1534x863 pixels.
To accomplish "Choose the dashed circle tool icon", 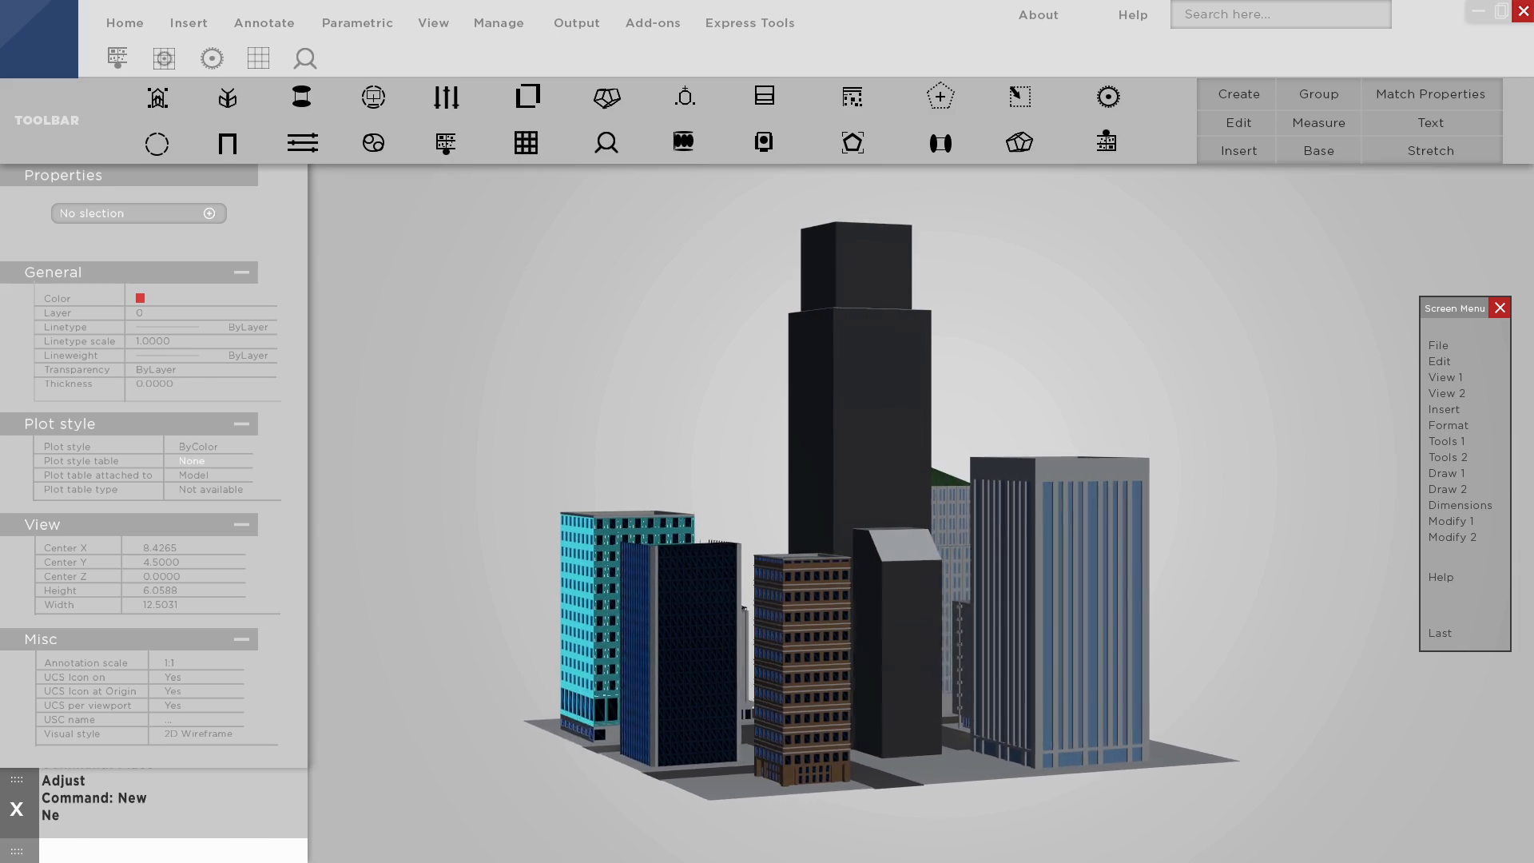I will (x=157, y=144).
